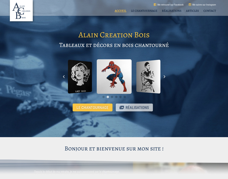
Task: Open the Articles navigation item
Action: click(192, 11)
